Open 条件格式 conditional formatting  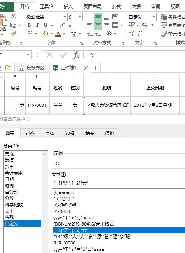[x=173, y=17]
